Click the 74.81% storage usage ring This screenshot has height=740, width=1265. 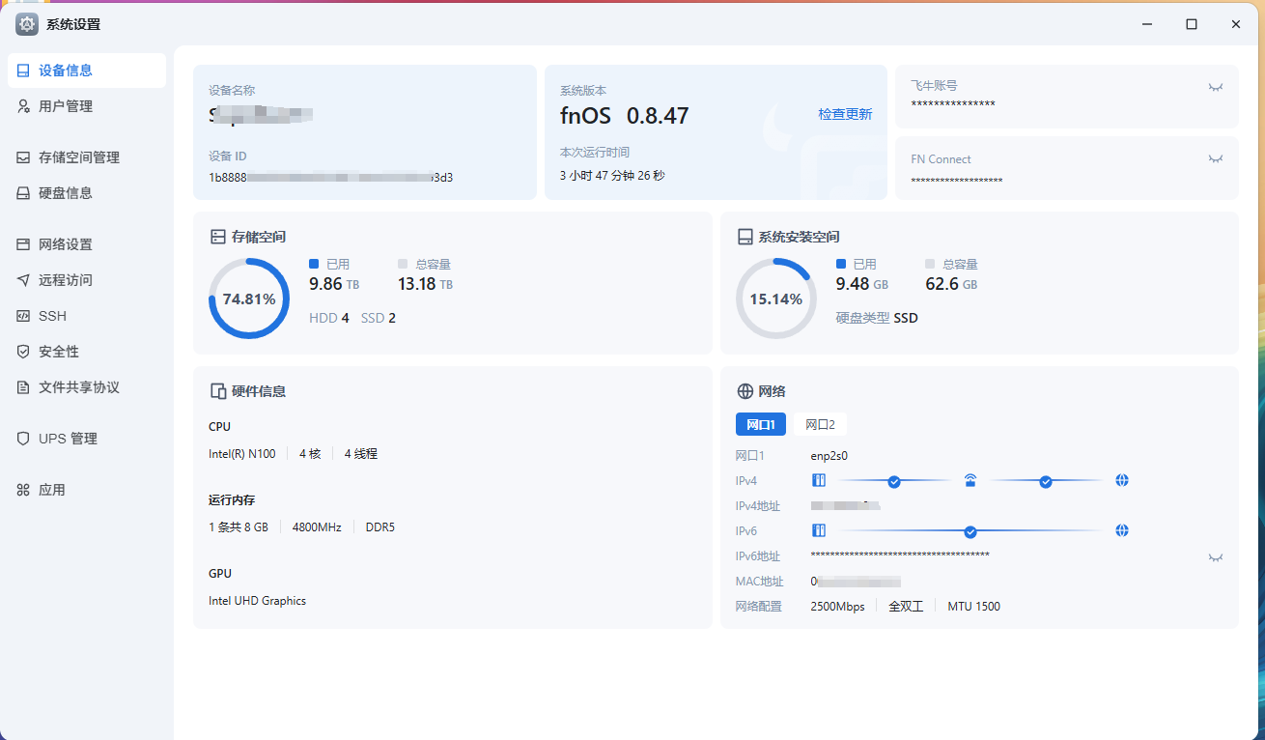[249, 299]
